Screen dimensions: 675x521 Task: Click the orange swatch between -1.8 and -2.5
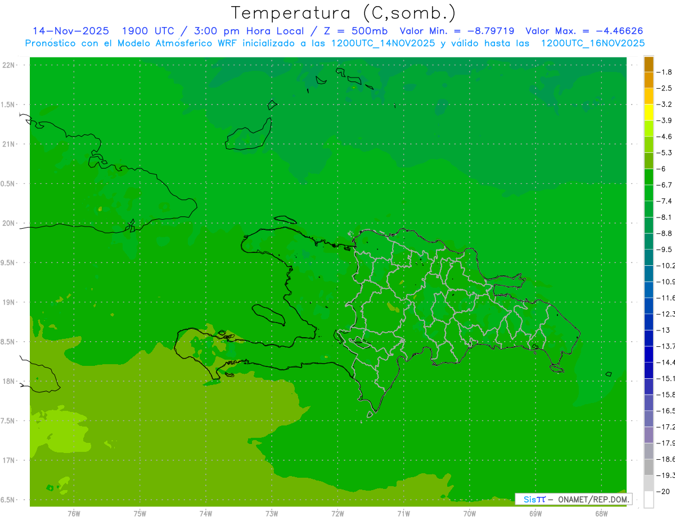pos(649,80)
